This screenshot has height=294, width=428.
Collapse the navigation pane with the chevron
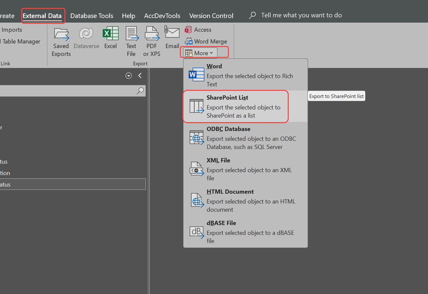pyautogui.click(x=140, y=76)
